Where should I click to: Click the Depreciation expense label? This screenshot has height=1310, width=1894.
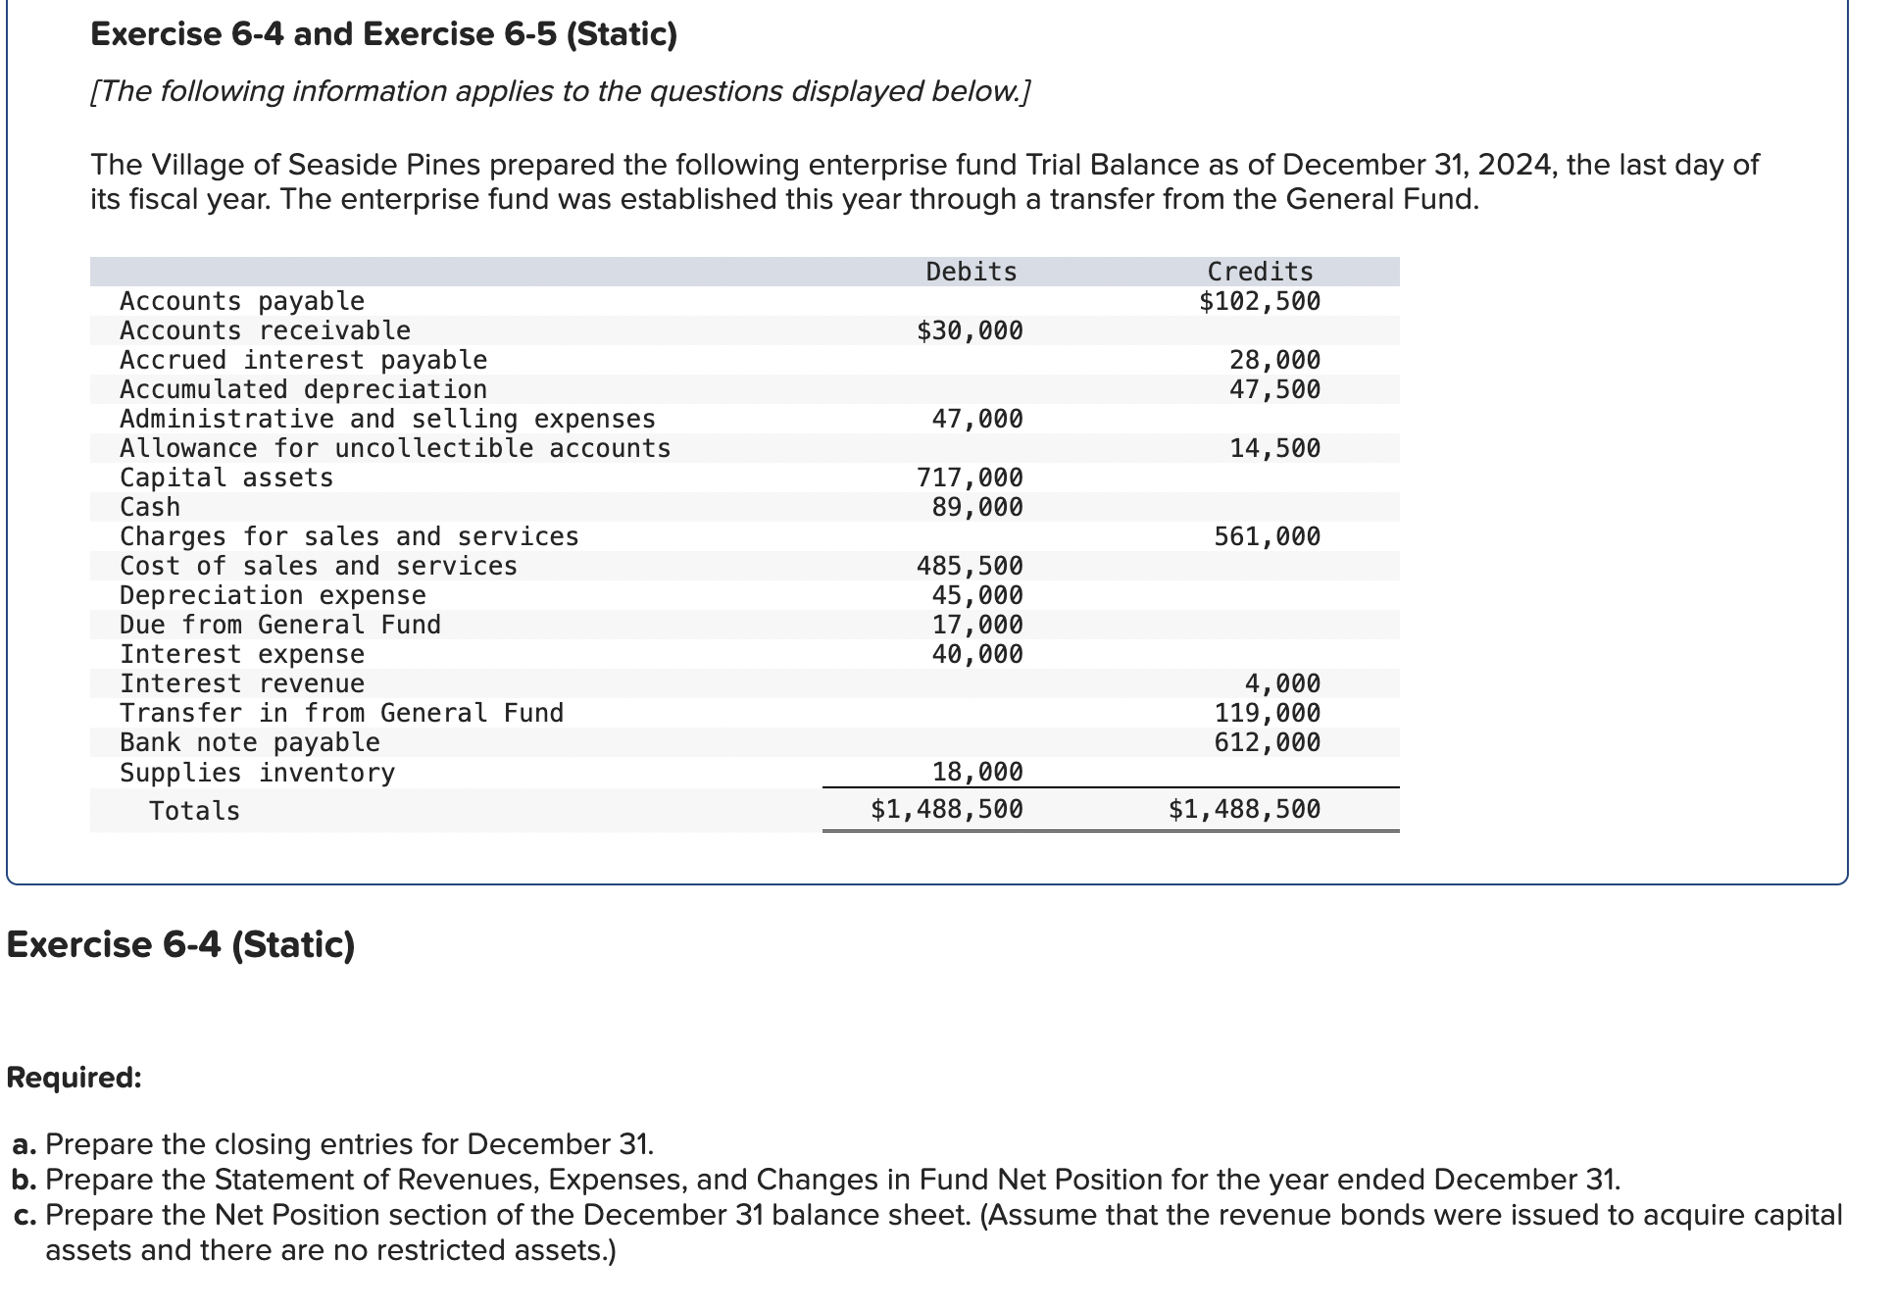[273, 595]
